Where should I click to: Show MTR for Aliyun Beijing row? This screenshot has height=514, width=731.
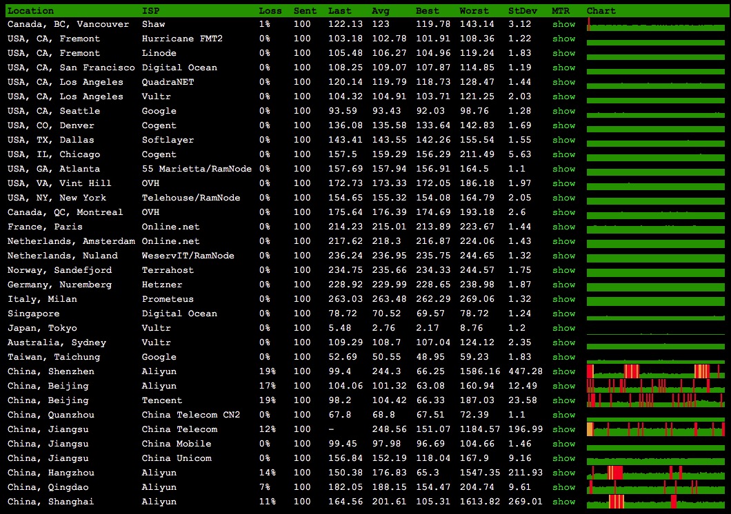[563, 386]
